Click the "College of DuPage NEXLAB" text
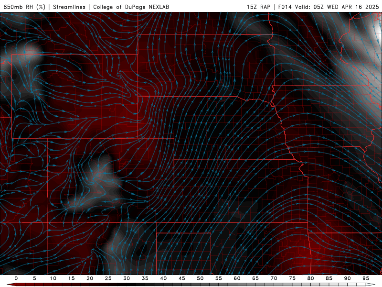Viewport: 382px width, 287px height. click(x=131, y=7)
